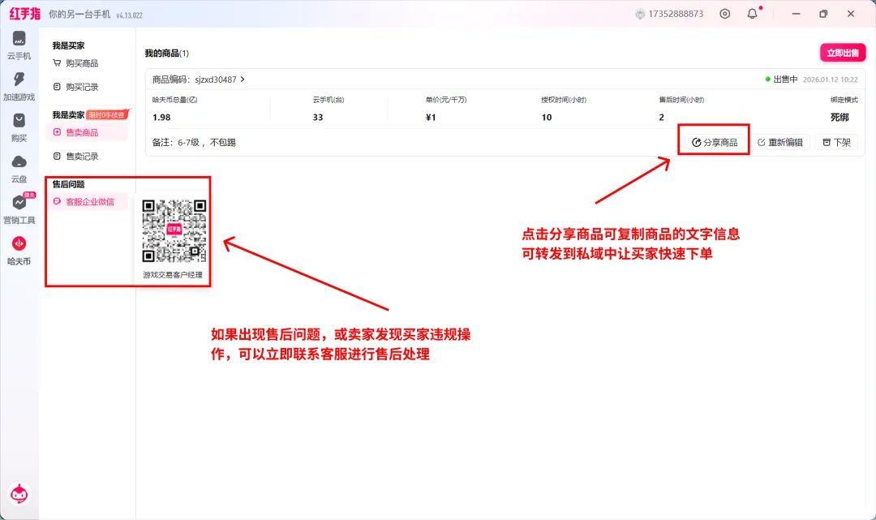
Task: Open settings via the target-shaped icon
Action: (x=724, y=14)
